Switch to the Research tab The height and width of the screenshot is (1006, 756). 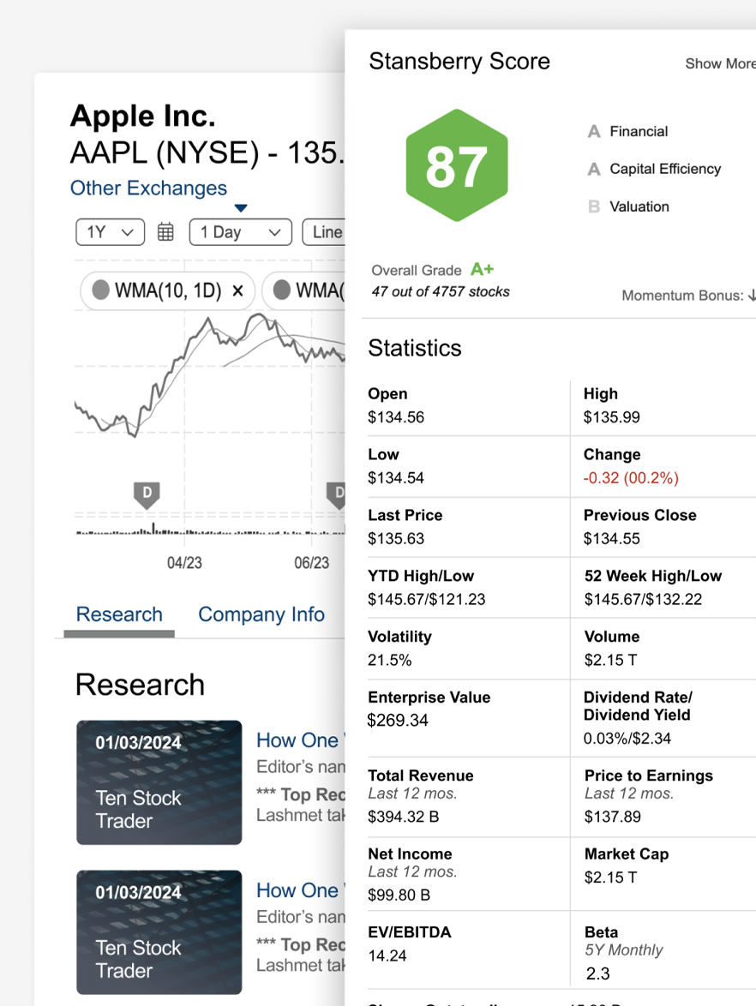[x=119, y=614]
